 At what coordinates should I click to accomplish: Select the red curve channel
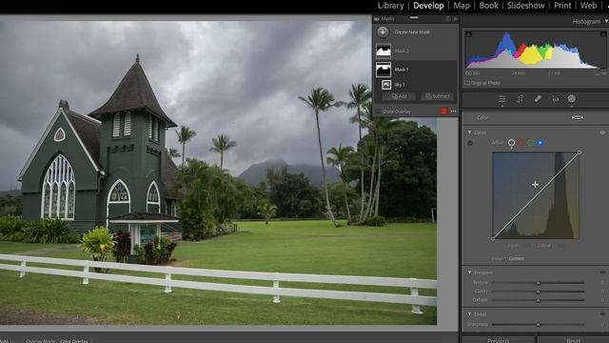pos(521,143)
